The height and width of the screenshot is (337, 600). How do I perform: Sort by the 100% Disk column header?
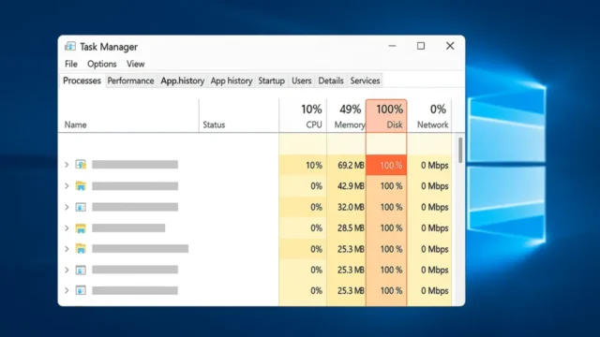coord(386,116)
